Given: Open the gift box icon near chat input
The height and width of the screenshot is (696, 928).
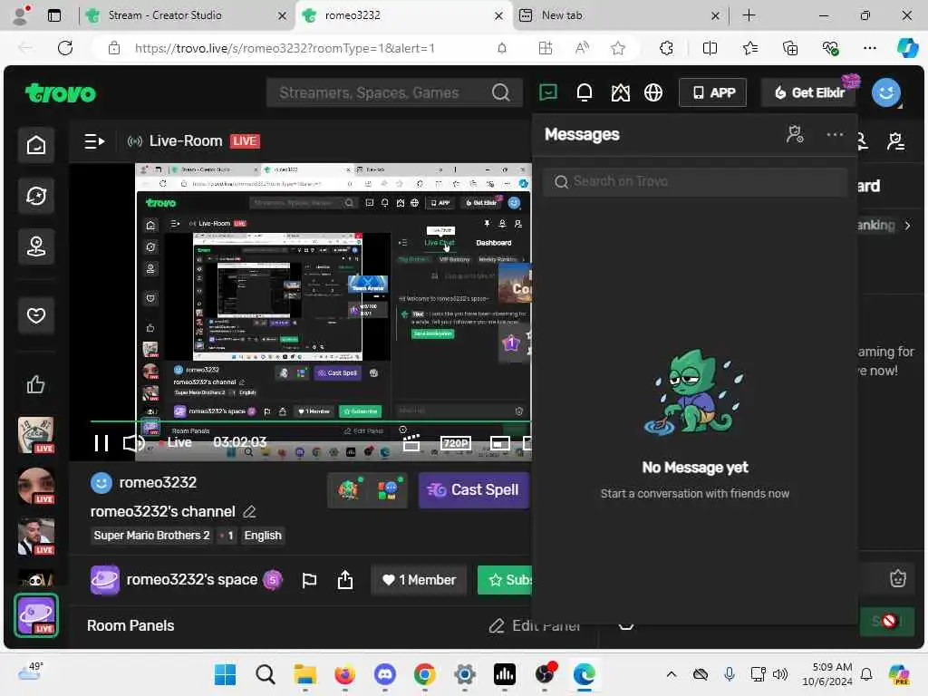Looking at the screenshot, I should click(898, 578).
